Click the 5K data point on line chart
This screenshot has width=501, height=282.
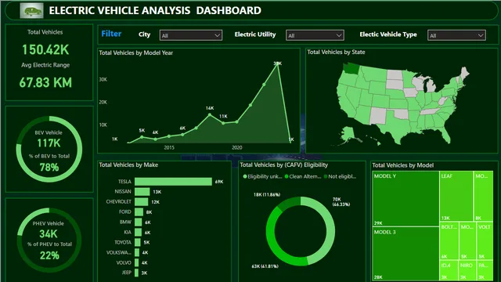tap(142, 137)
